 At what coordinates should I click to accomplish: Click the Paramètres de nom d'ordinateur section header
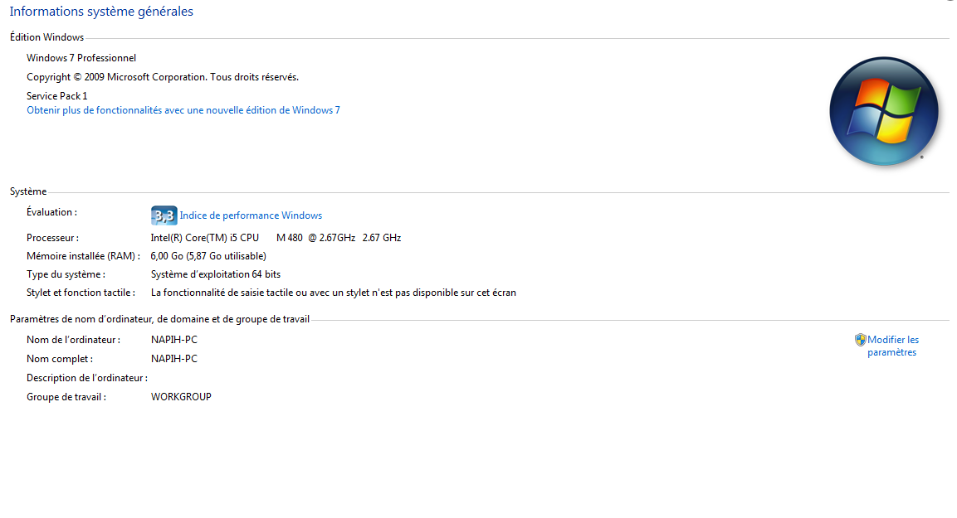(x=159, y=319)
